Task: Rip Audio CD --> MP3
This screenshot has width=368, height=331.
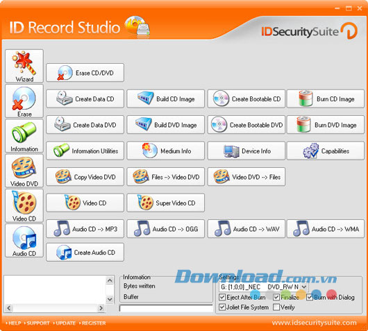Action: (85, 229)
